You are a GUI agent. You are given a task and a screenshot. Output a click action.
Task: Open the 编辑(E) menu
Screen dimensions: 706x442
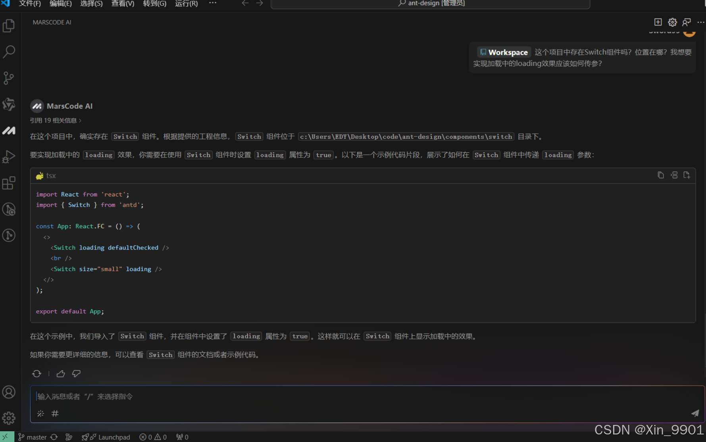pos(61,4)
